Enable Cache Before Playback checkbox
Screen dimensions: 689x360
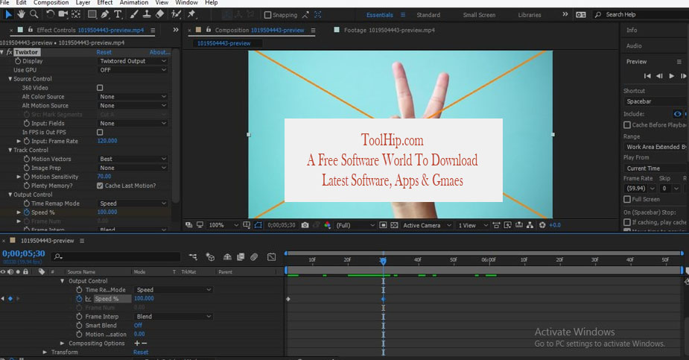[627, 125]
